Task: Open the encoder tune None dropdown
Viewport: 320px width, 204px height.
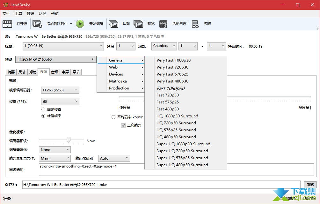Action: (x=55, y=150)
